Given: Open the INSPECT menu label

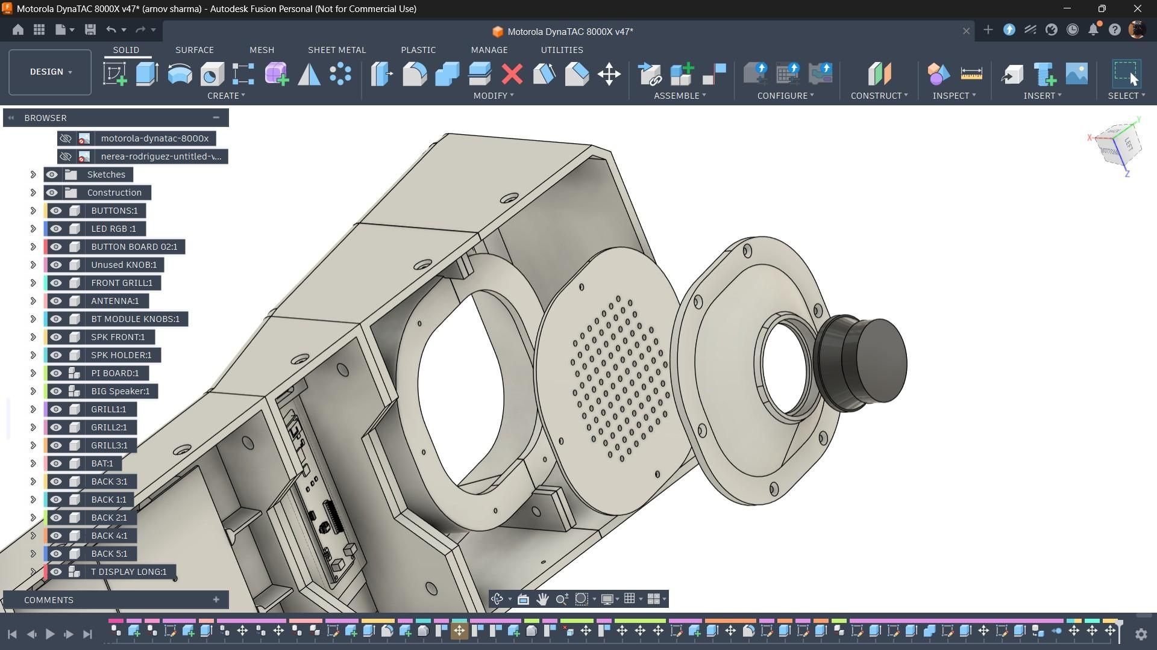Looking at the screenshot, I should (954, 96).
